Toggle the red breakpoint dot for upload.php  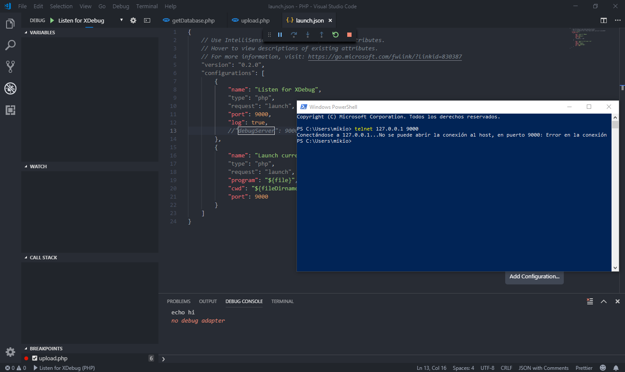27,358
